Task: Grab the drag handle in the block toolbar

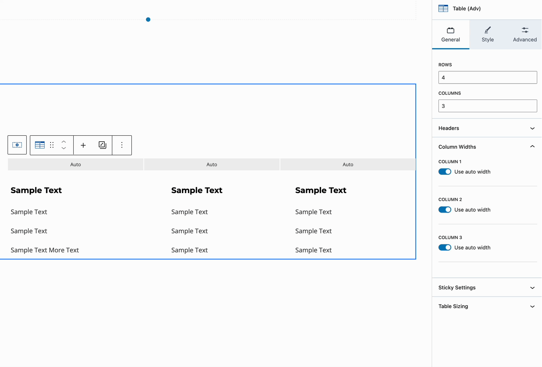Action: click(x=51, y=145)
